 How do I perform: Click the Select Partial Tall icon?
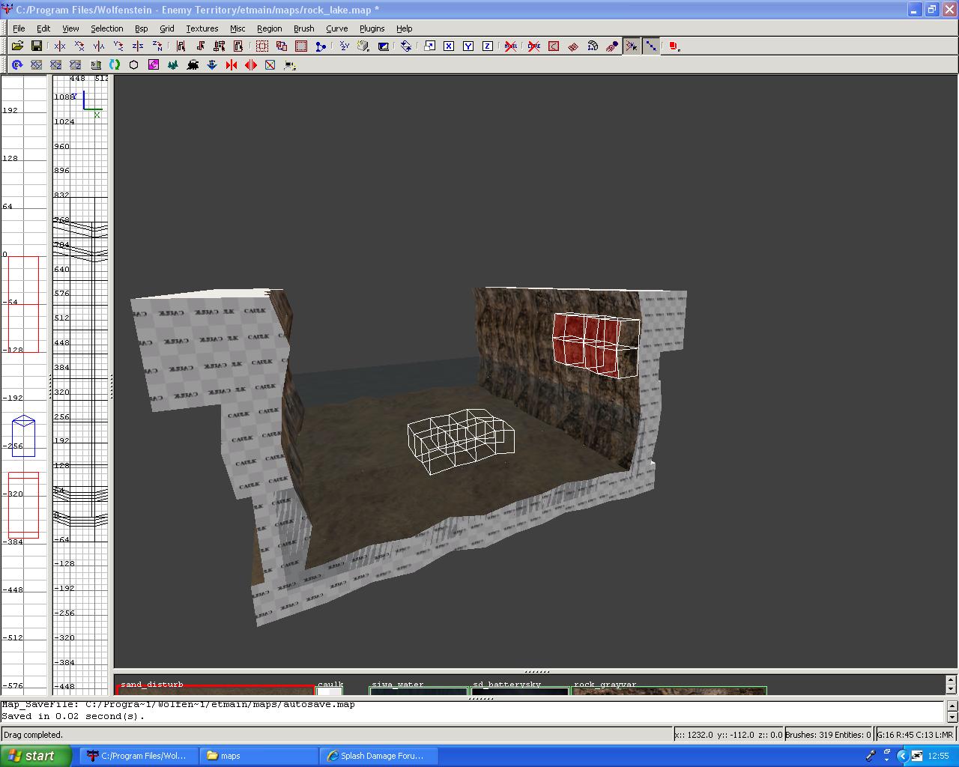coord(220,46)
